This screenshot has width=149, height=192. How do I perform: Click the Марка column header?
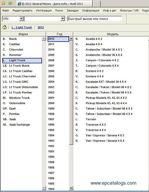click(23, 34)
